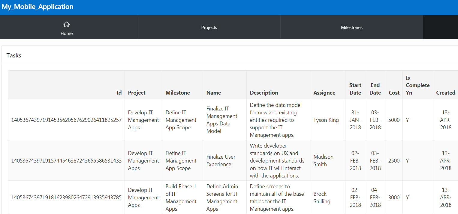The width and height of the screenshot is (458, 214).
Task: Sort the table by the Milestone column
Action: [x=178, y=92]
